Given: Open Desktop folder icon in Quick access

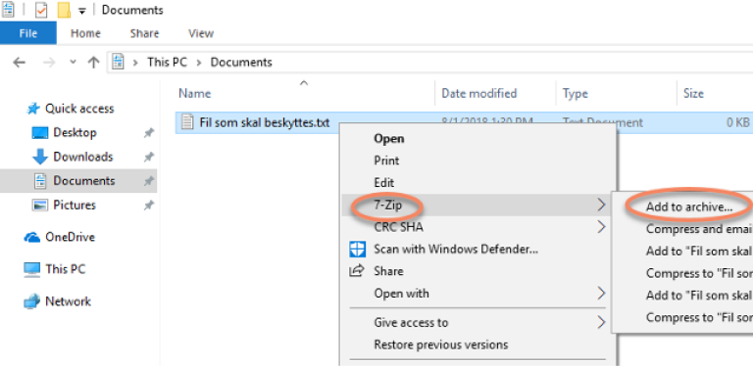Looking at the screenshot, I should click(40, 133).
